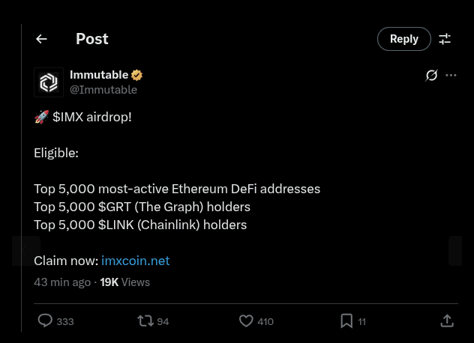This screenshot has width=474, height=343.
Task: Click the @Immutable handle
Action: coord(103,90)
